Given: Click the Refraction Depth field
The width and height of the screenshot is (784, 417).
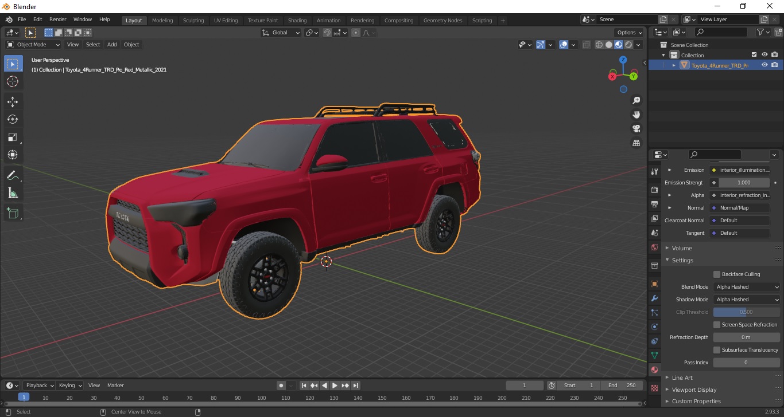Looking at the screenshot, I should 746,337.
